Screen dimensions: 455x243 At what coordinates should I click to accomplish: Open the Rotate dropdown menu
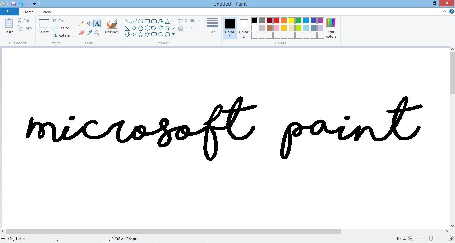coord(63,35)
